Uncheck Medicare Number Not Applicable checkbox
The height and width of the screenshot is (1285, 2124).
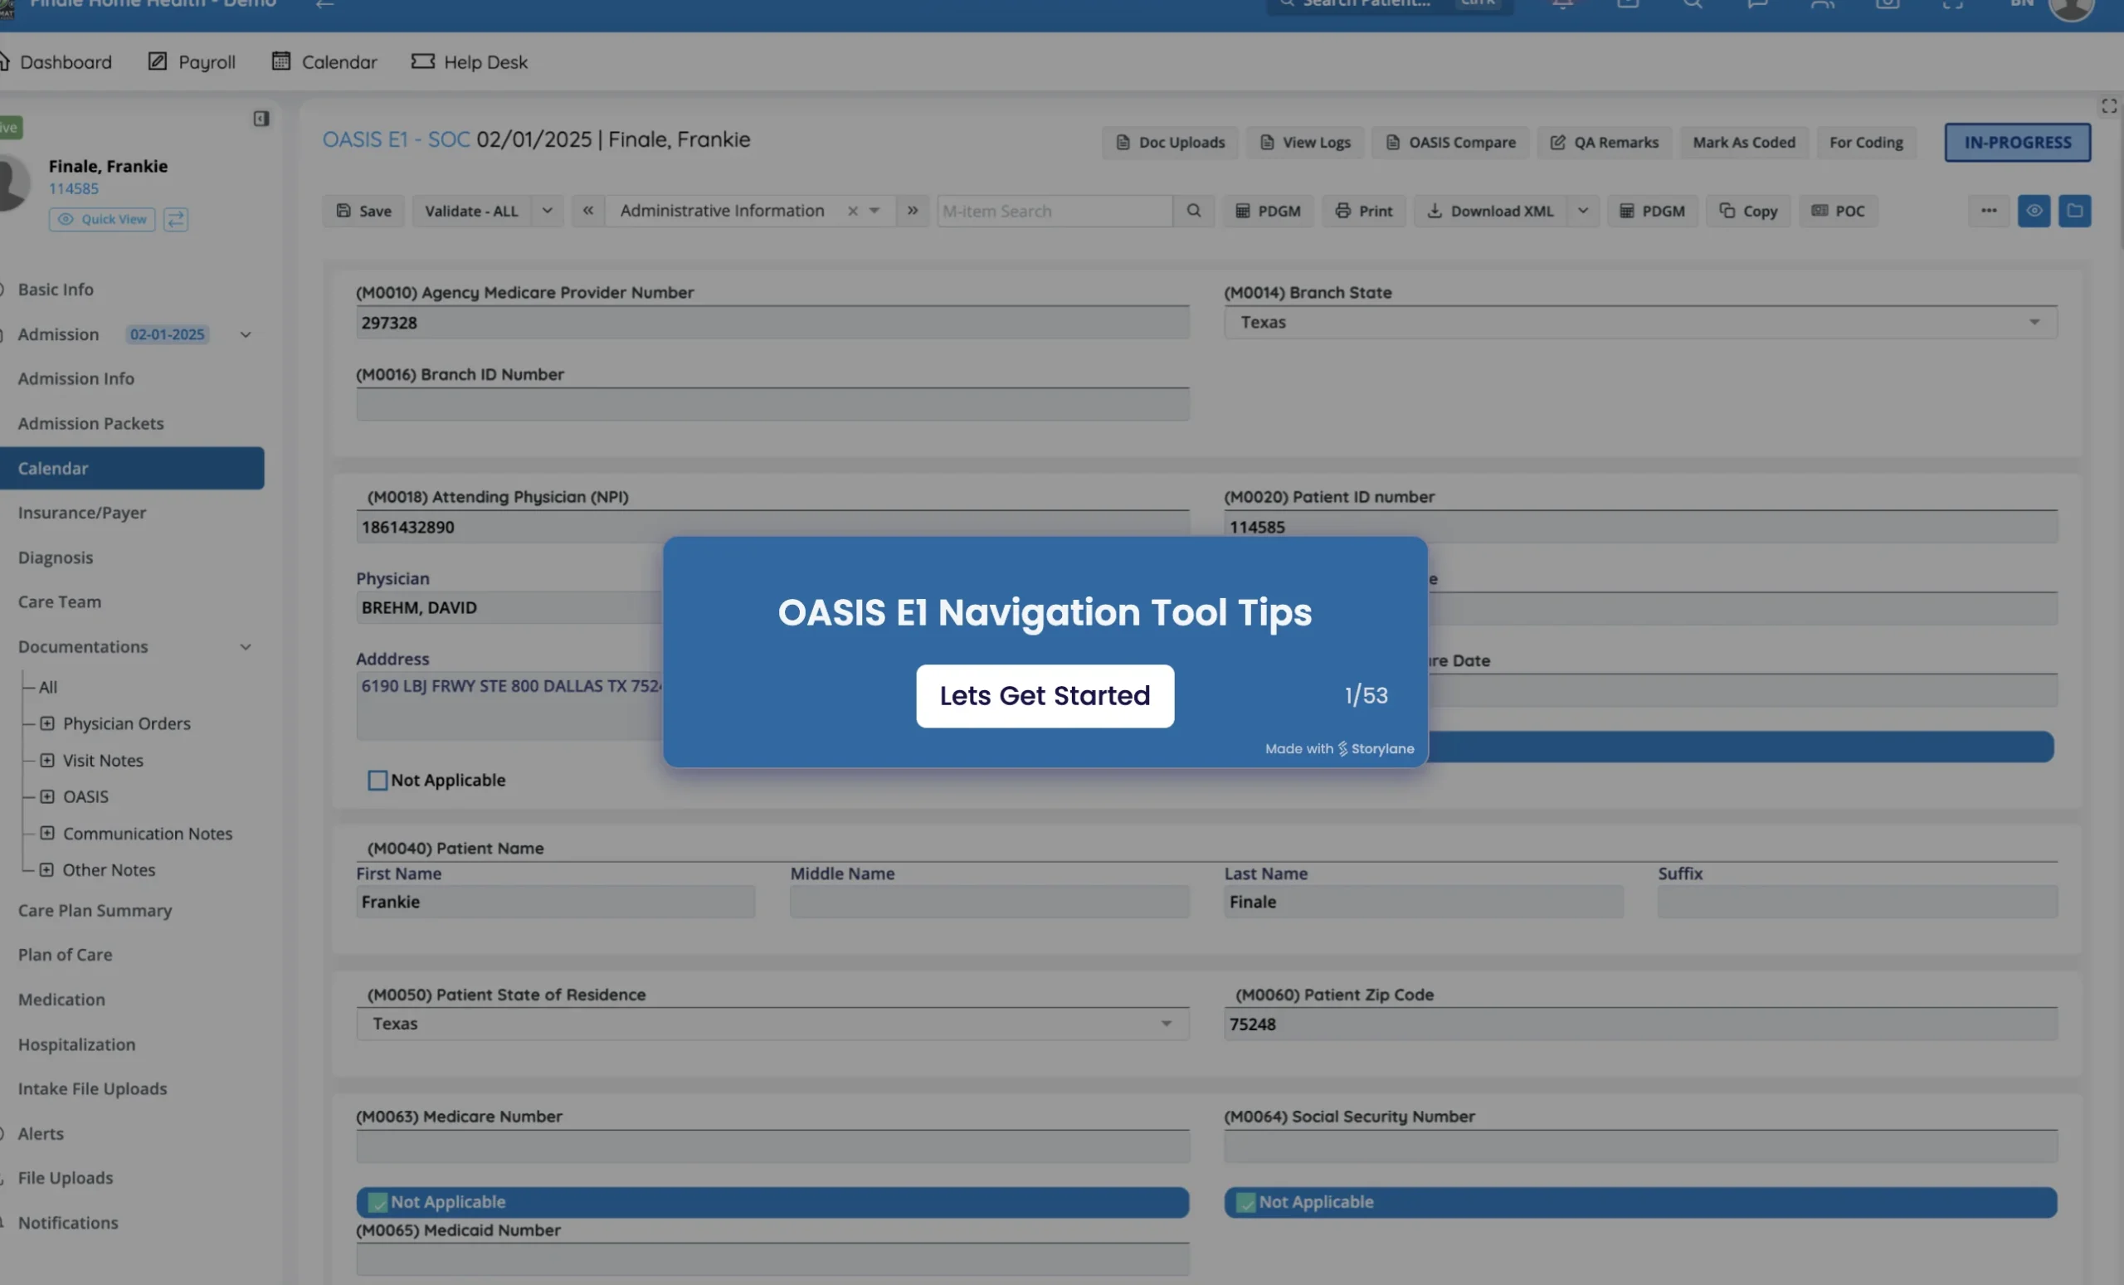coord(378,1202)
